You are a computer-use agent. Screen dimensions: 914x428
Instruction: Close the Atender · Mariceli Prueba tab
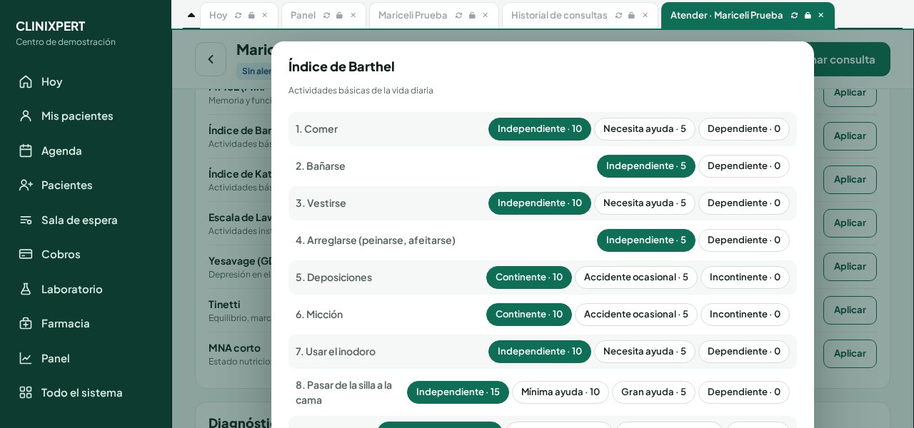821,15
